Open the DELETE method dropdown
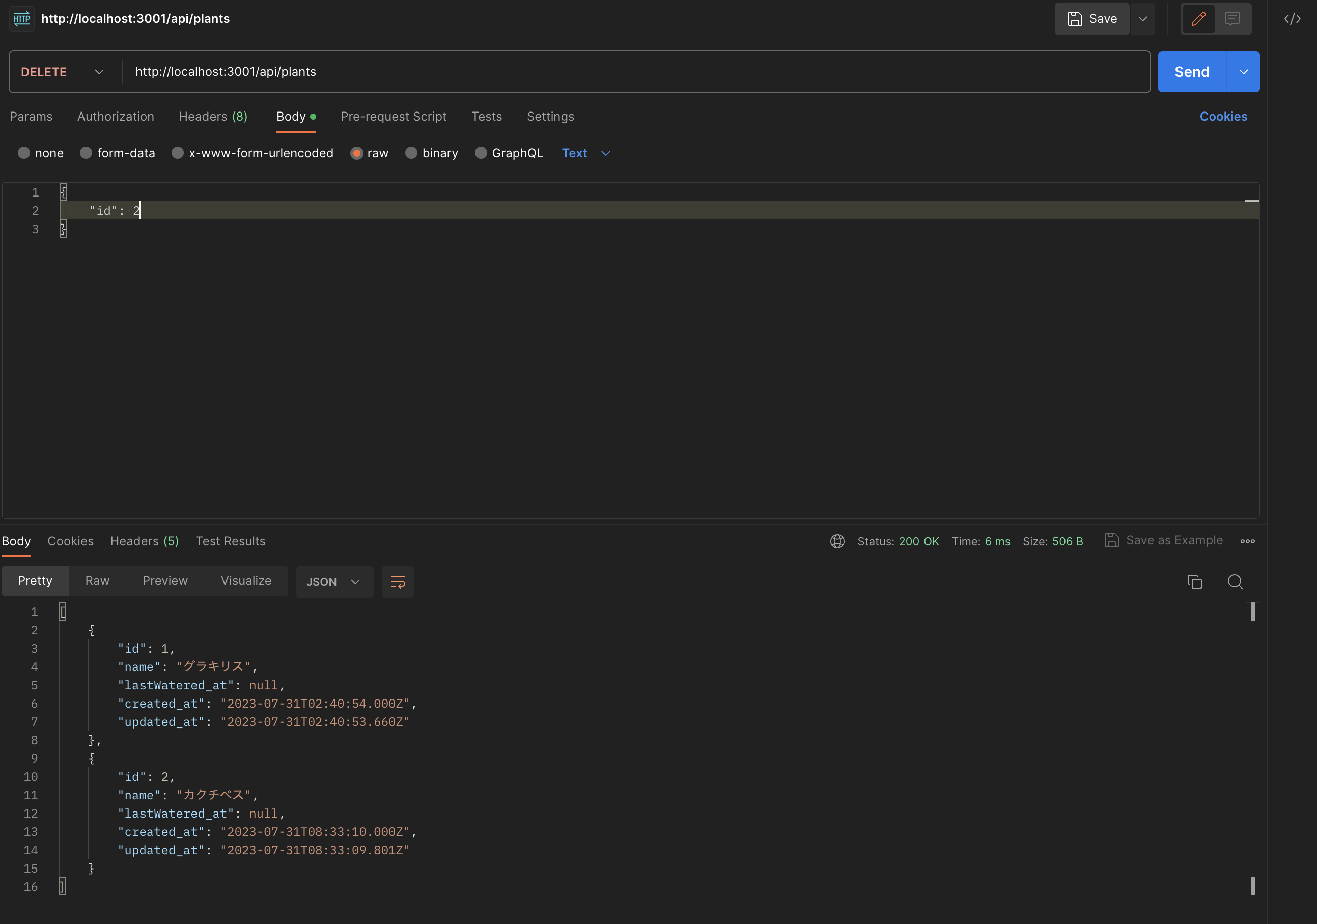The image size is (1317, 924). tap(63, 72)
